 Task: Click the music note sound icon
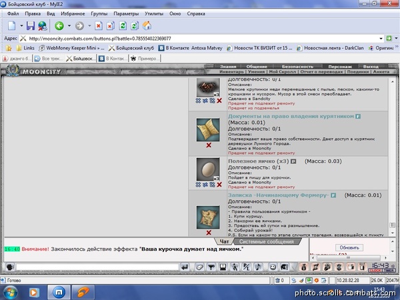pyautogui.click(x=258, y=267)
